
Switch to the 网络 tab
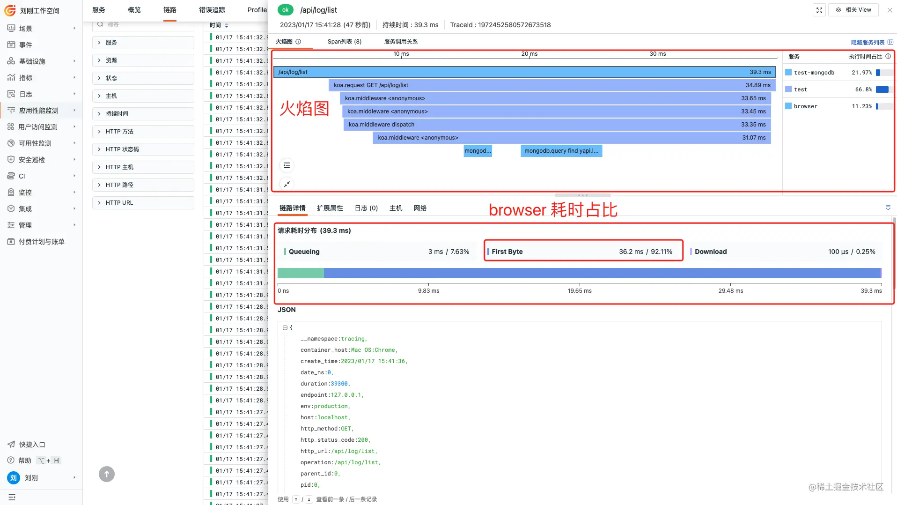pyautogui.click(x=420, y=208)
